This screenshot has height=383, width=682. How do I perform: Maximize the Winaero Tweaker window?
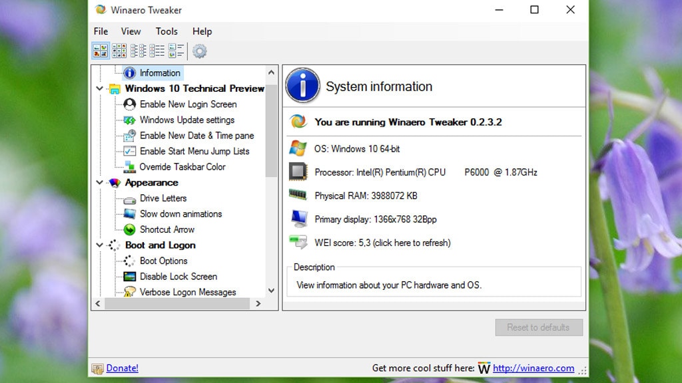534,9
